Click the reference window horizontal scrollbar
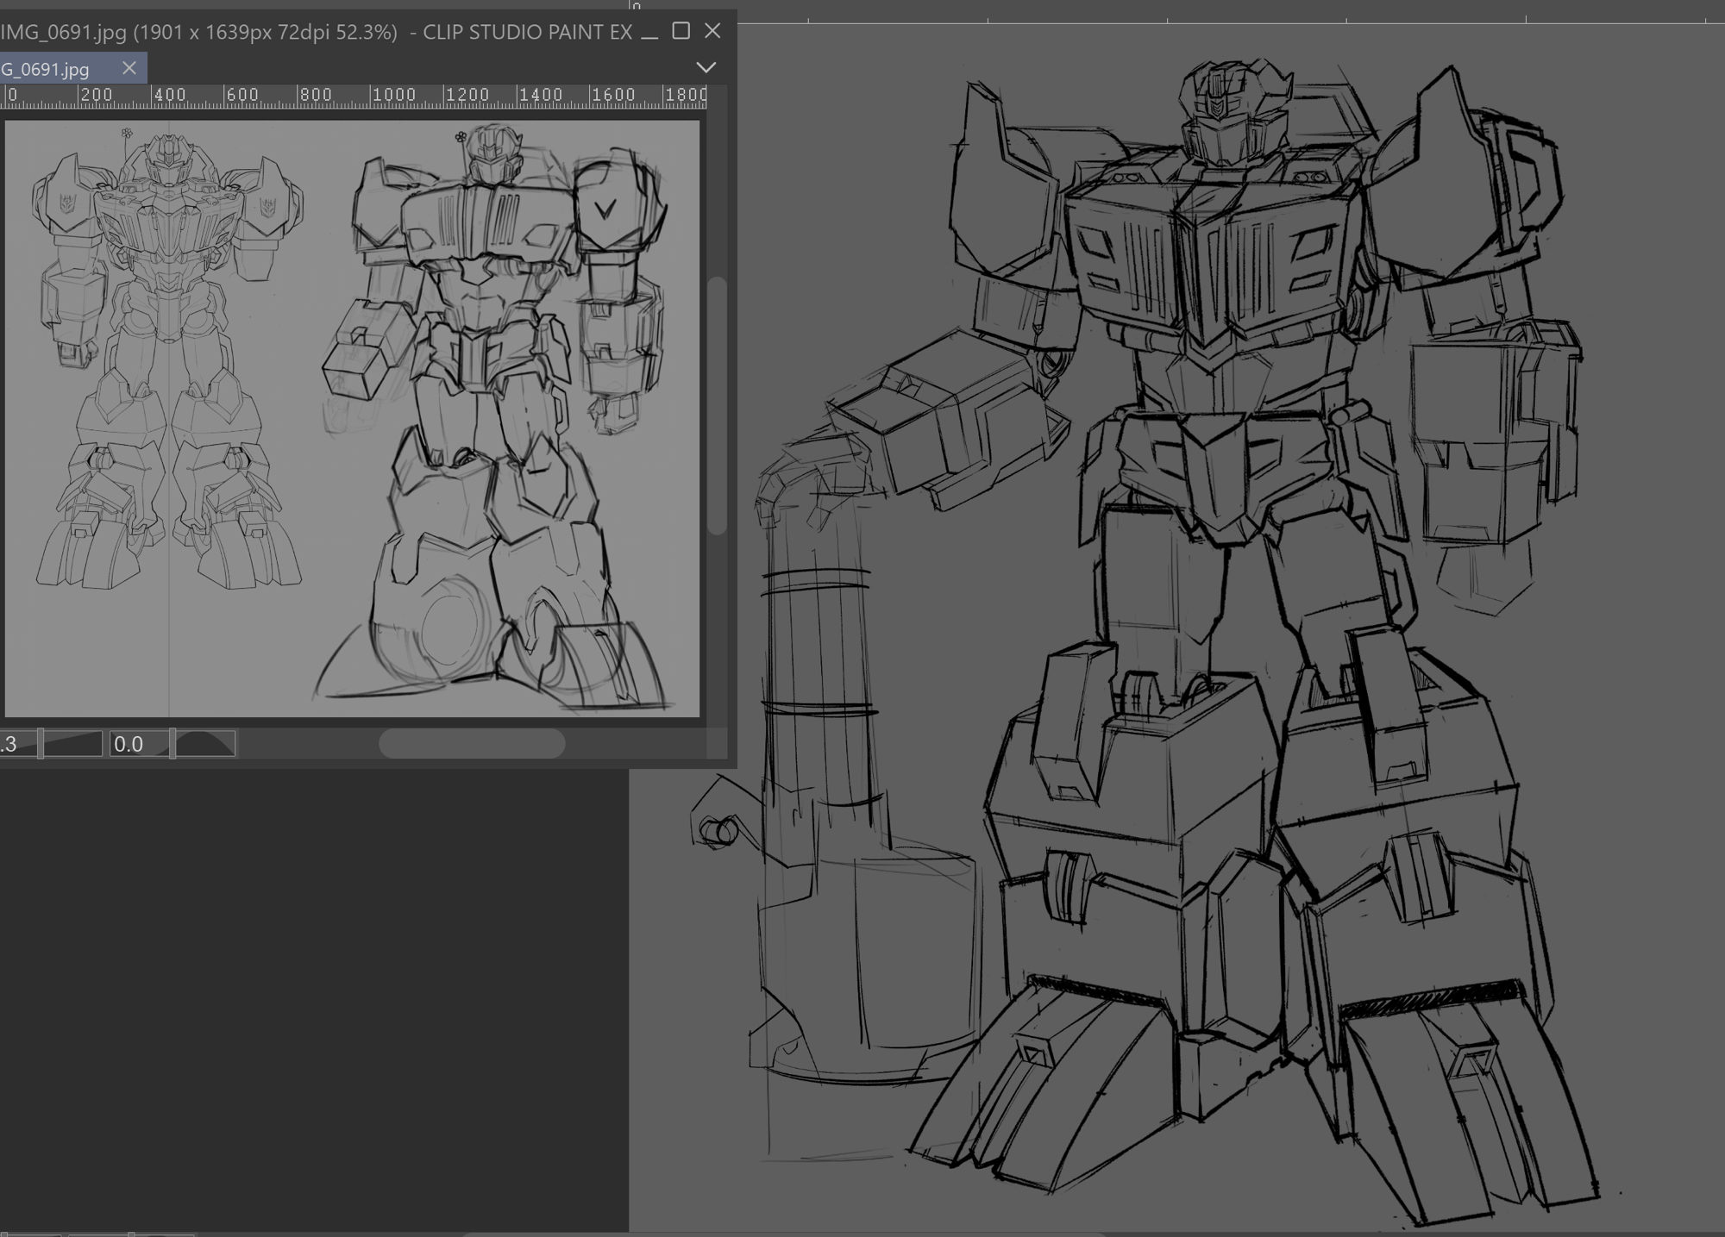Screen dimensions: 1725x1237 [x=472, y=744]
